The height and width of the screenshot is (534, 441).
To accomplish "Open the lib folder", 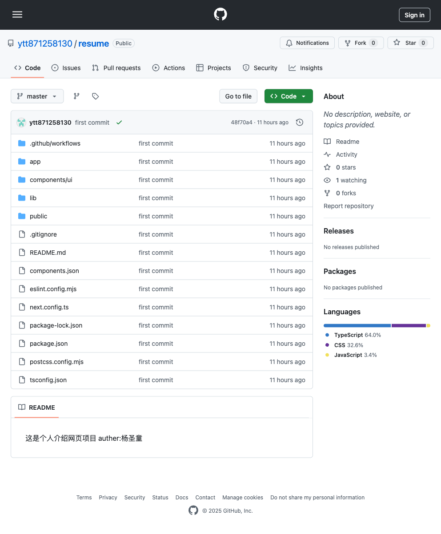I will (33, 198).
